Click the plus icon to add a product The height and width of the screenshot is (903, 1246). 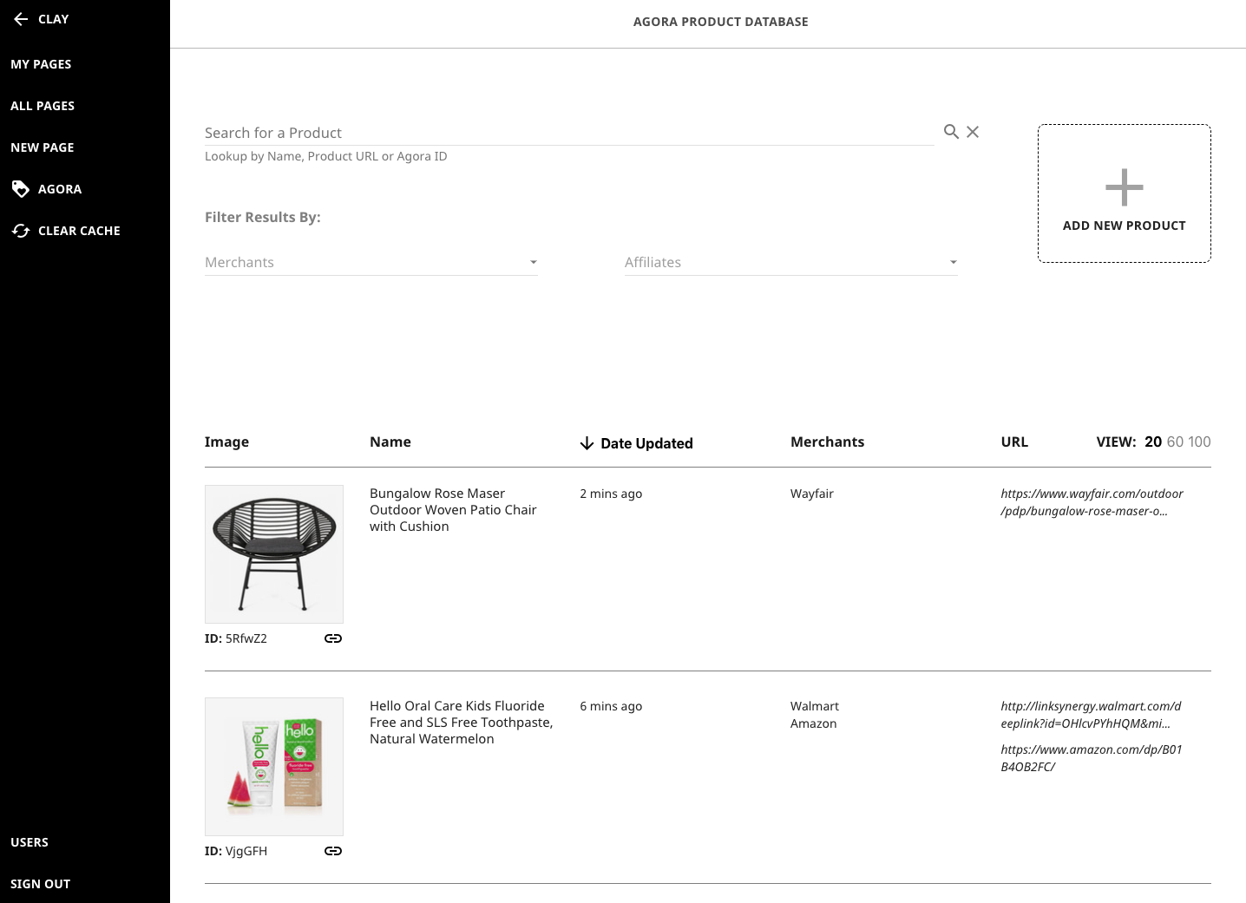pyautogui.click(x=1124, y=186)
